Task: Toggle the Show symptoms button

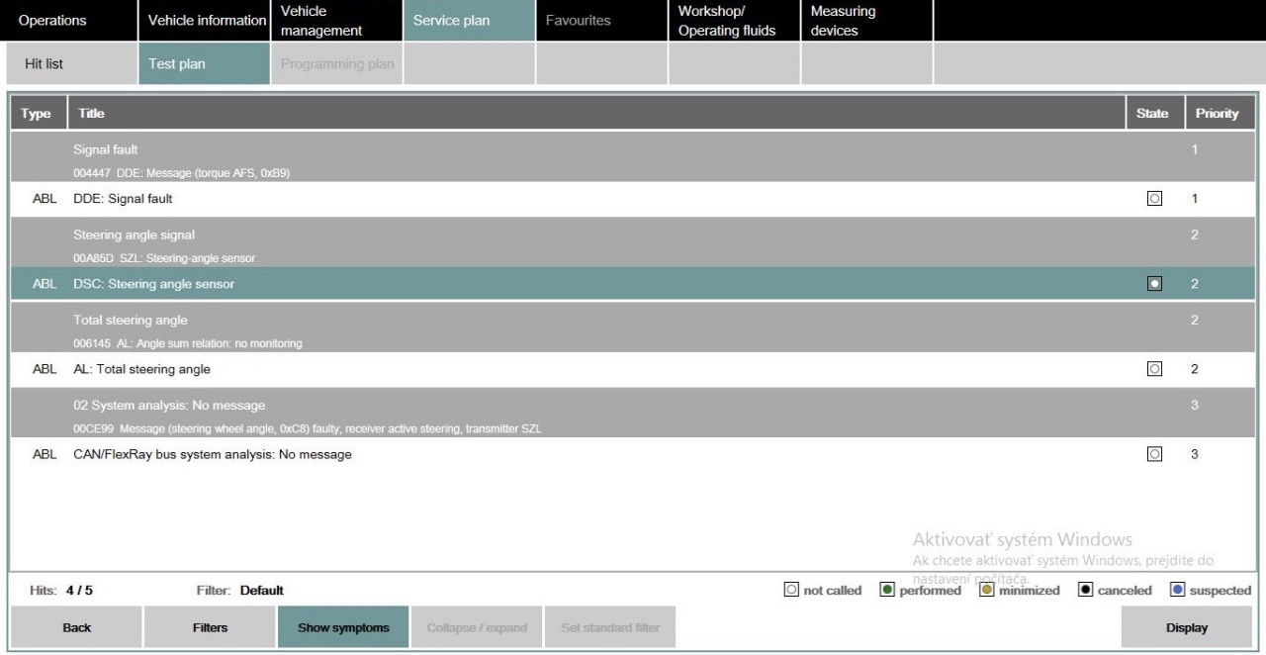Action: (x=342, y=627)
